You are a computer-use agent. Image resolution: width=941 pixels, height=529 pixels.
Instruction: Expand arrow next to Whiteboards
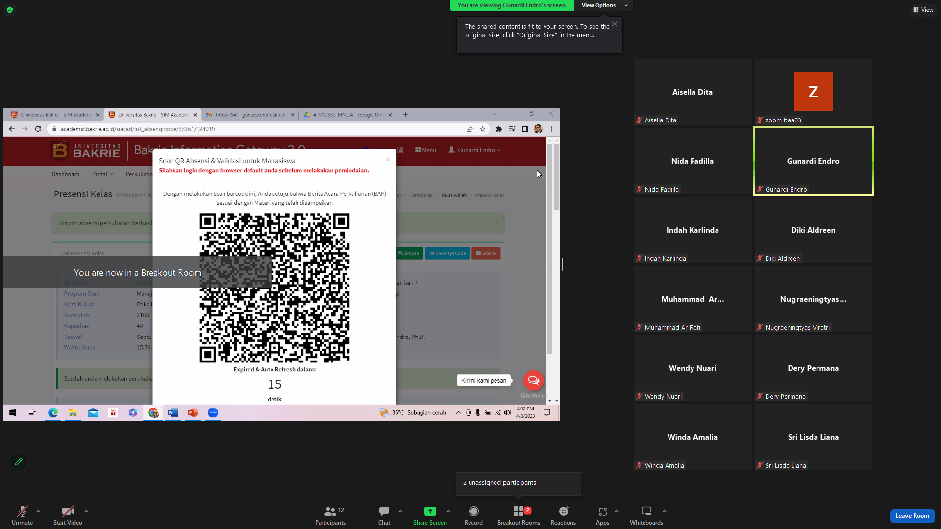pos(665,511)
